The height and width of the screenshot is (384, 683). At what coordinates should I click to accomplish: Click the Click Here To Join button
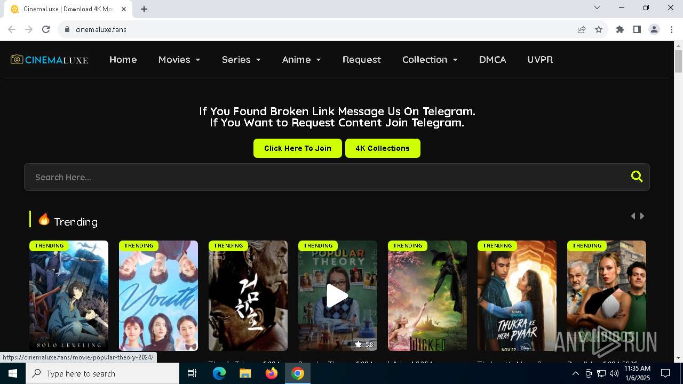pos(298,148)
